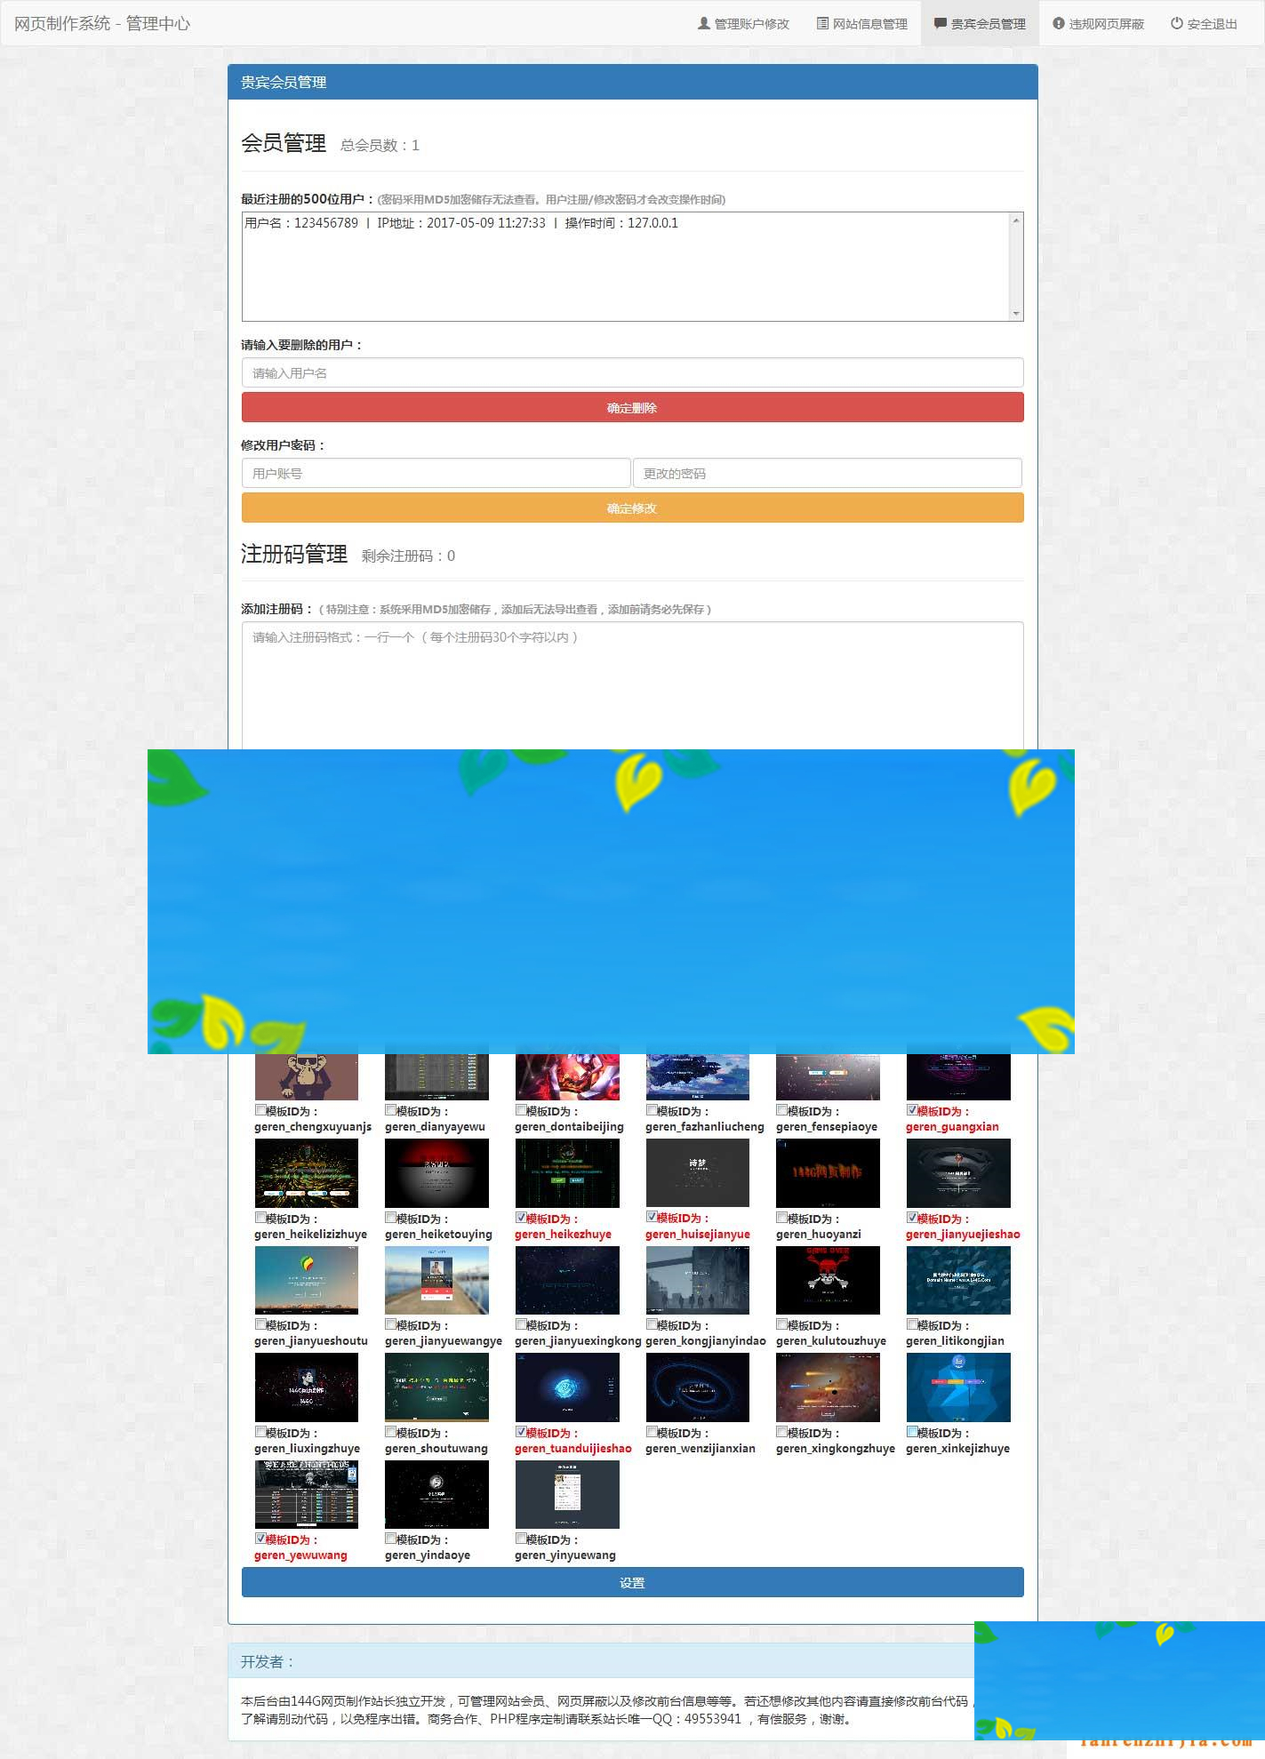Focus the 更改的密码 input field
The image size is (1265, 1759).
coord(827,473)
